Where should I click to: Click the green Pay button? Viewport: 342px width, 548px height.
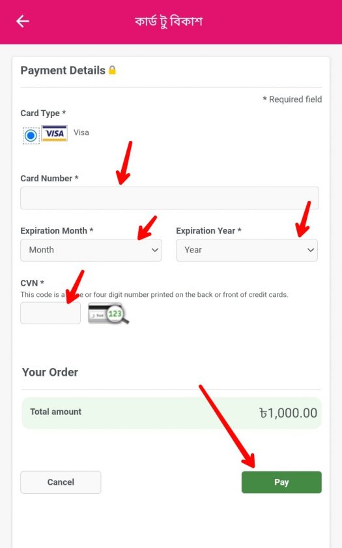pyautogui.click(x=281, y=482)
